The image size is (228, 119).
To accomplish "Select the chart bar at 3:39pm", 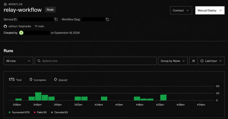I will (x=19, y=100).
